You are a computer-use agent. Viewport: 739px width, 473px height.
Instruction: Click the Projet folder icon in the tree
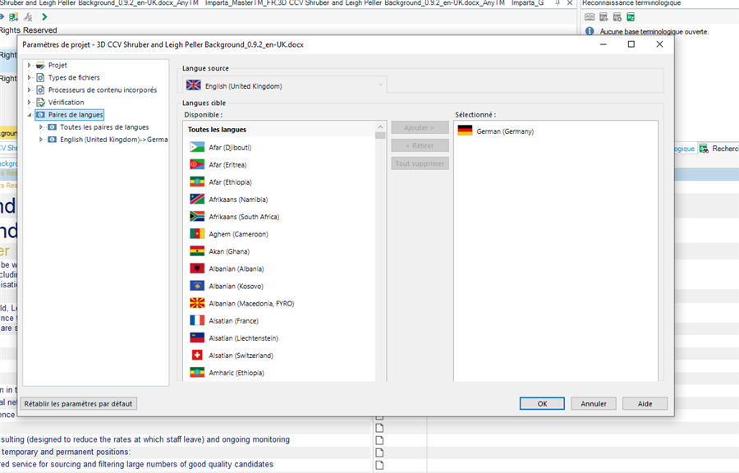point(40,65)
